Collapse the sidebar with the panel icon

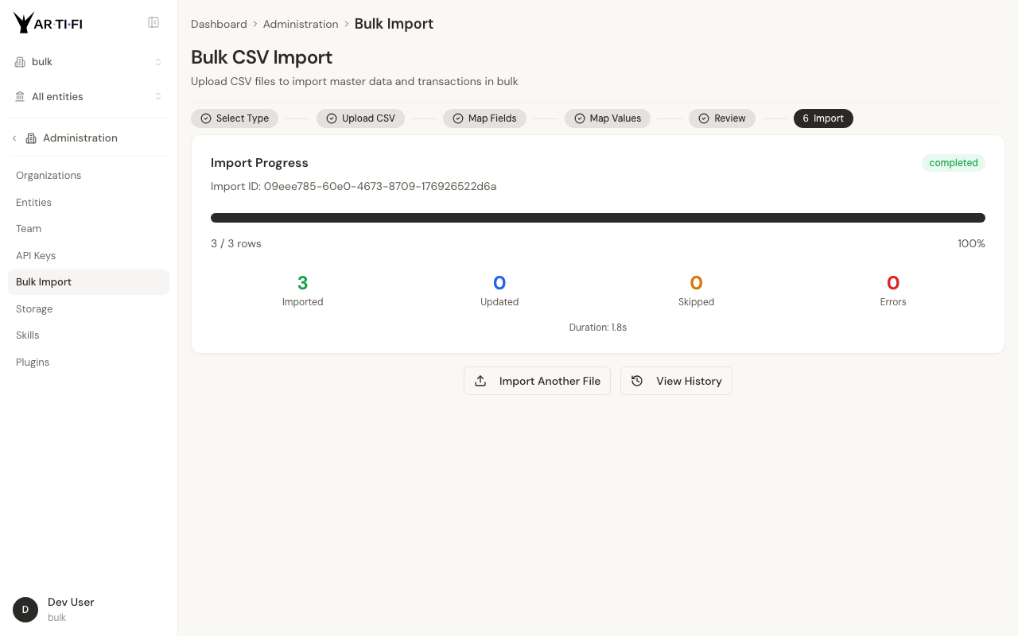pyautogui.click(x=153, y=23)
